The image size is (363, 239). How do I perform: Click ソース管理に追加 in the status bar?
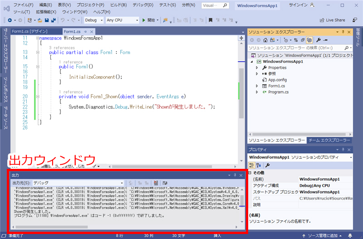click(322, 235)
